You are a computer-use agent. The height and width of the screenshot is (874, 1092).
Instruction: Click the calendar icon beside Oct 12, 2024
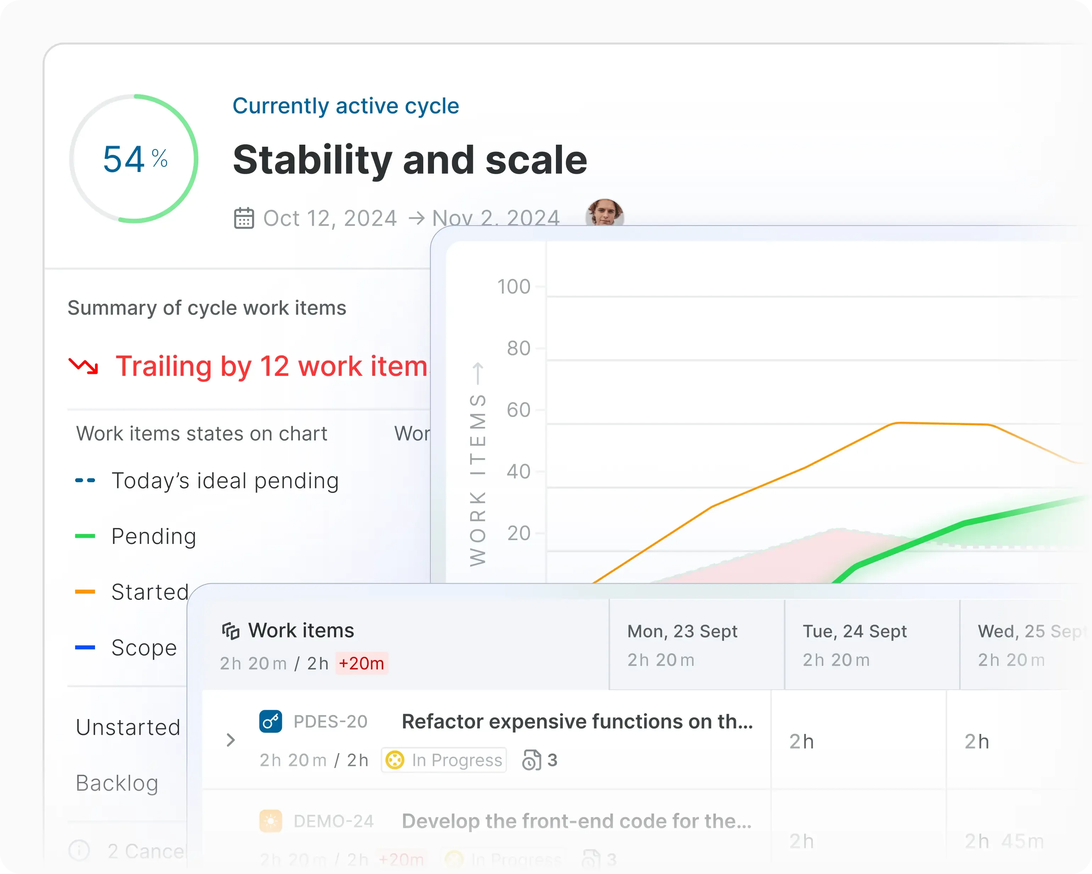point(244,218)
